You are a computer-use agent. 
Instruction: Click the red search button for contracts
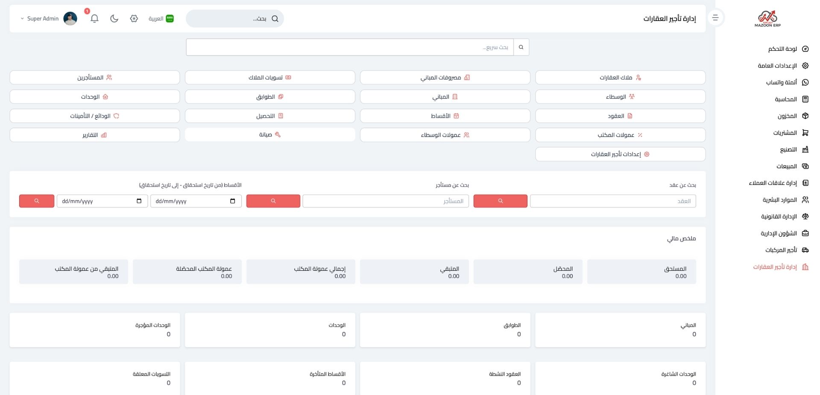[500, 201]
